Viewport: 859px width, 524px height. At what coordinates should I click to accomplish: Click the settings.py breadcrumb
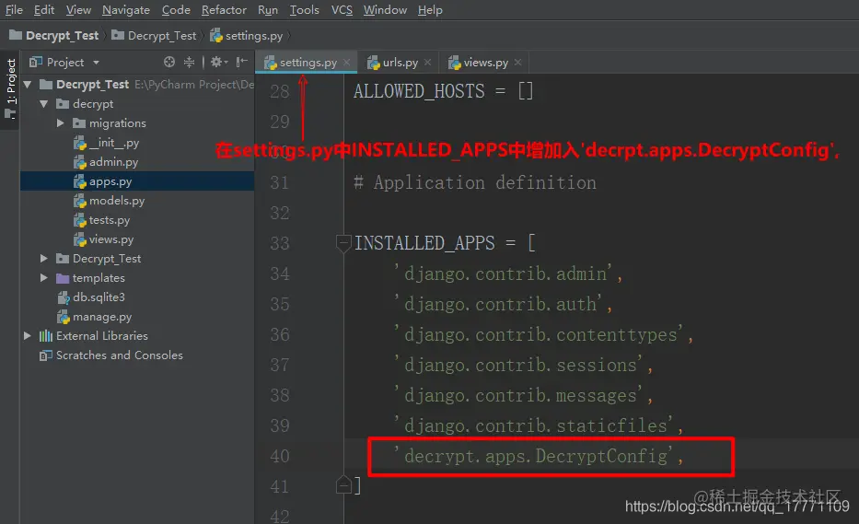click(247, 36)
